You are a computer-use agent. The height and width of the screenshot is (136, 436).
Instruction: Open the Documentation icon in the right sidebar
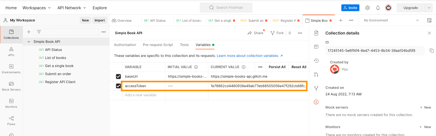(316, 33)
